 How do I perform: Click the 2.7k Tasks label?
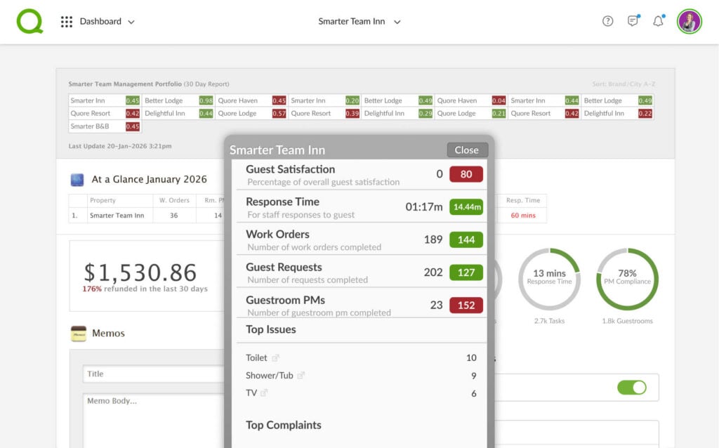549,321
